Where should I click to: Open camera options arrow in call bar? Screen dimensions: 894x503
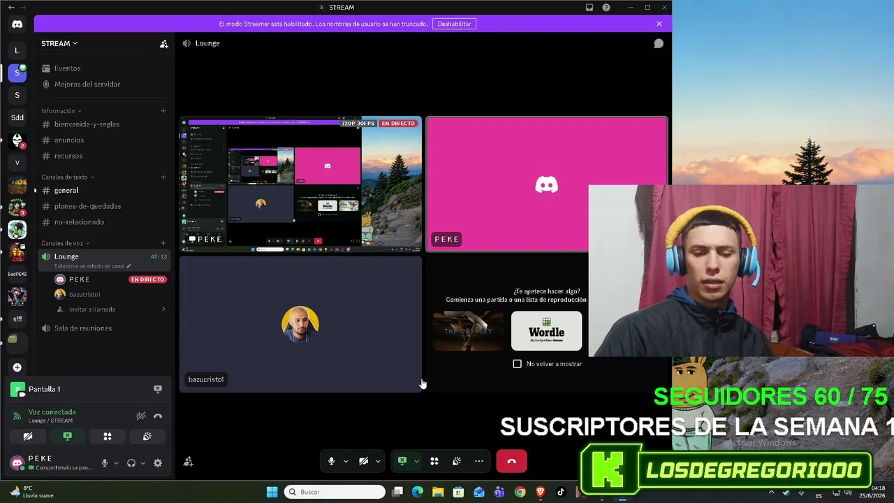tap(378, 461)
